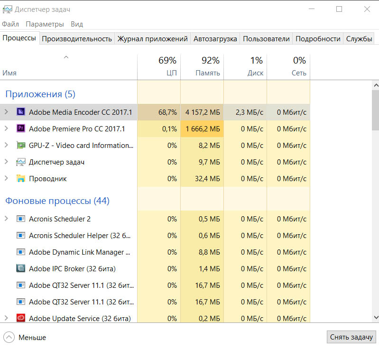Screen dimensions: 379x349
Task: Switch to the Пользователи tab
Action: pyautogui.click(x=266, y=39)
